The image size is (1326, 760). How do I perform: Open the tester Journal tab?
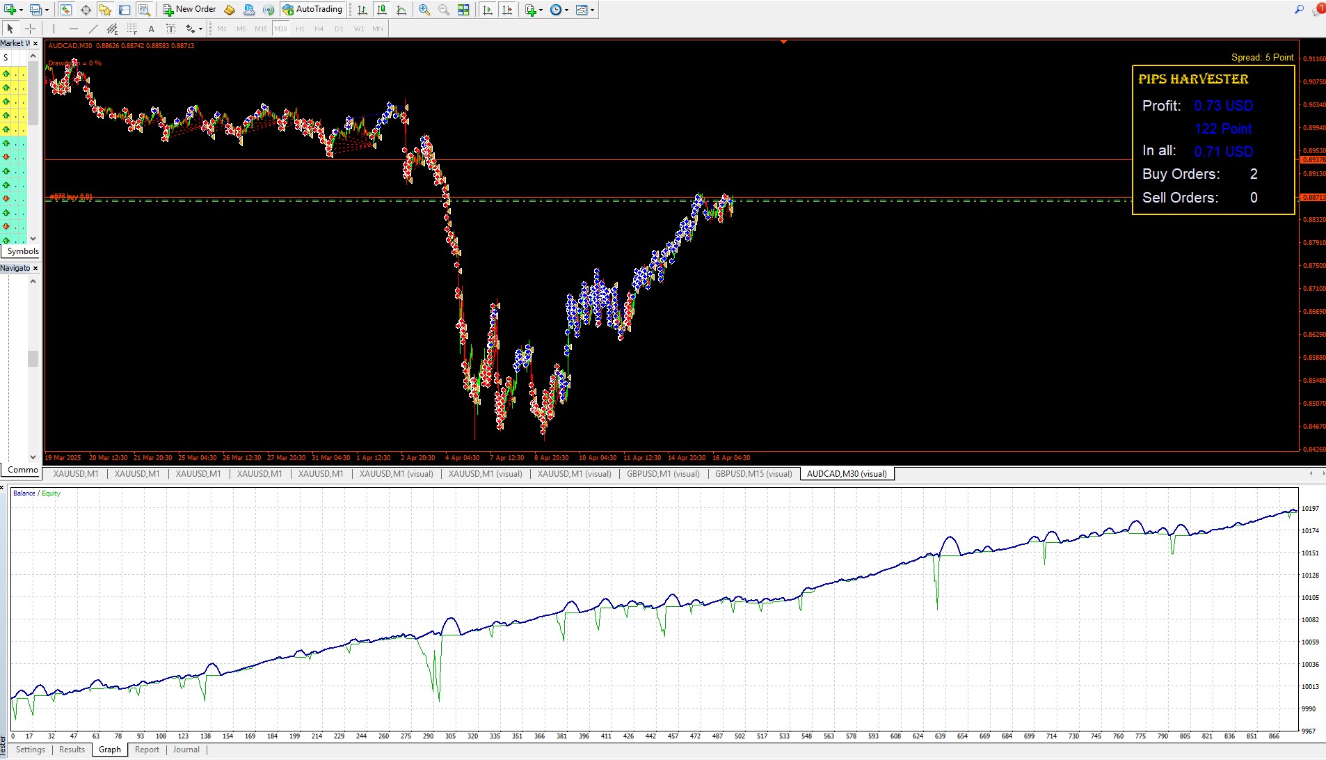point(186,750)
